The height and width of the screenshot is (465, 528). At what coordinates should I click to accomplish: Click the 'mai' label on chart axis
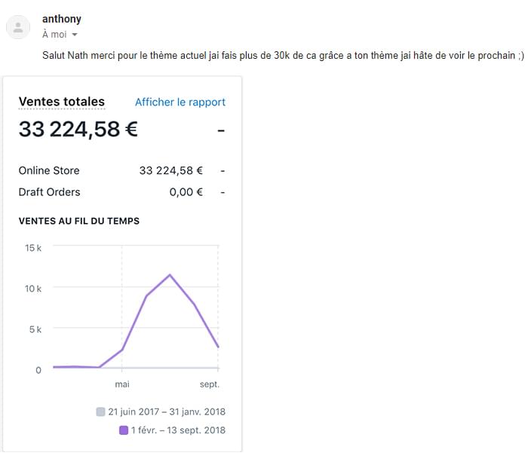(x=122, y=384)
